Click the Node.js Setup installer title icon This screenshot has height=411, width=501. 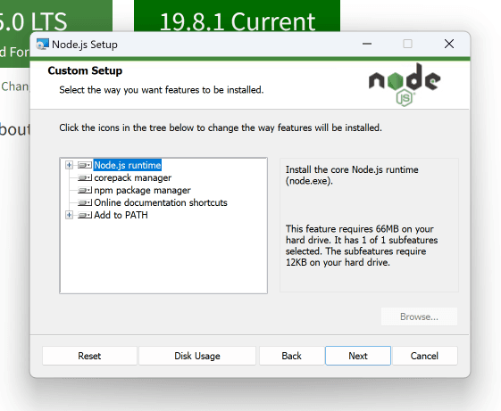point(43,45)
